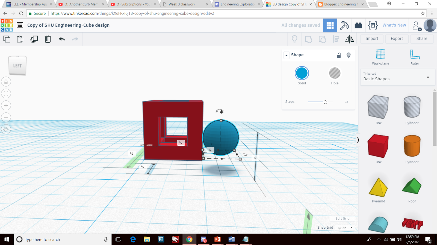This screenshot has height=245, width=437.
Task: Select the Solid option for the sphere
Action: pyautogui.click(x=302, y=73)
